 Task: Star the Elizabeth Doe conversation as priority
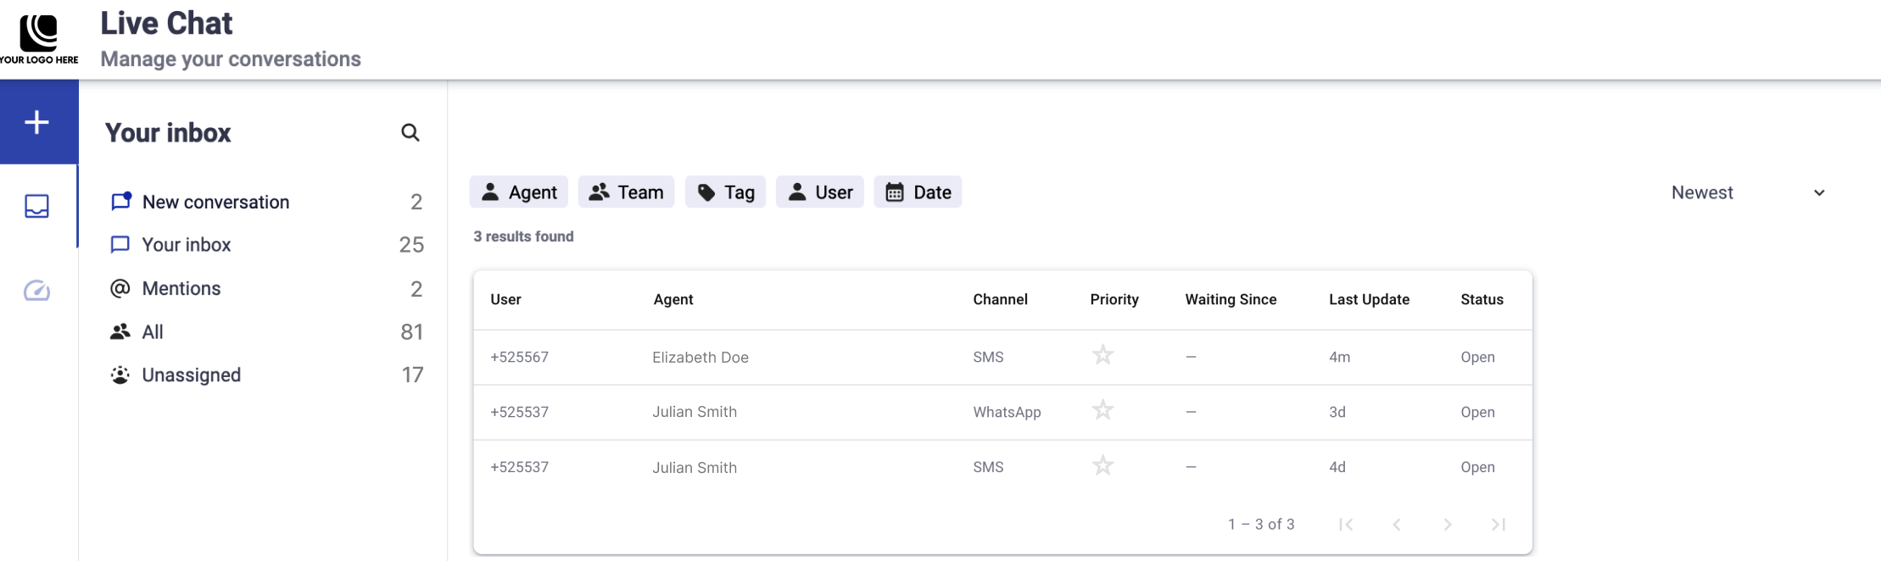point(1102,355)
